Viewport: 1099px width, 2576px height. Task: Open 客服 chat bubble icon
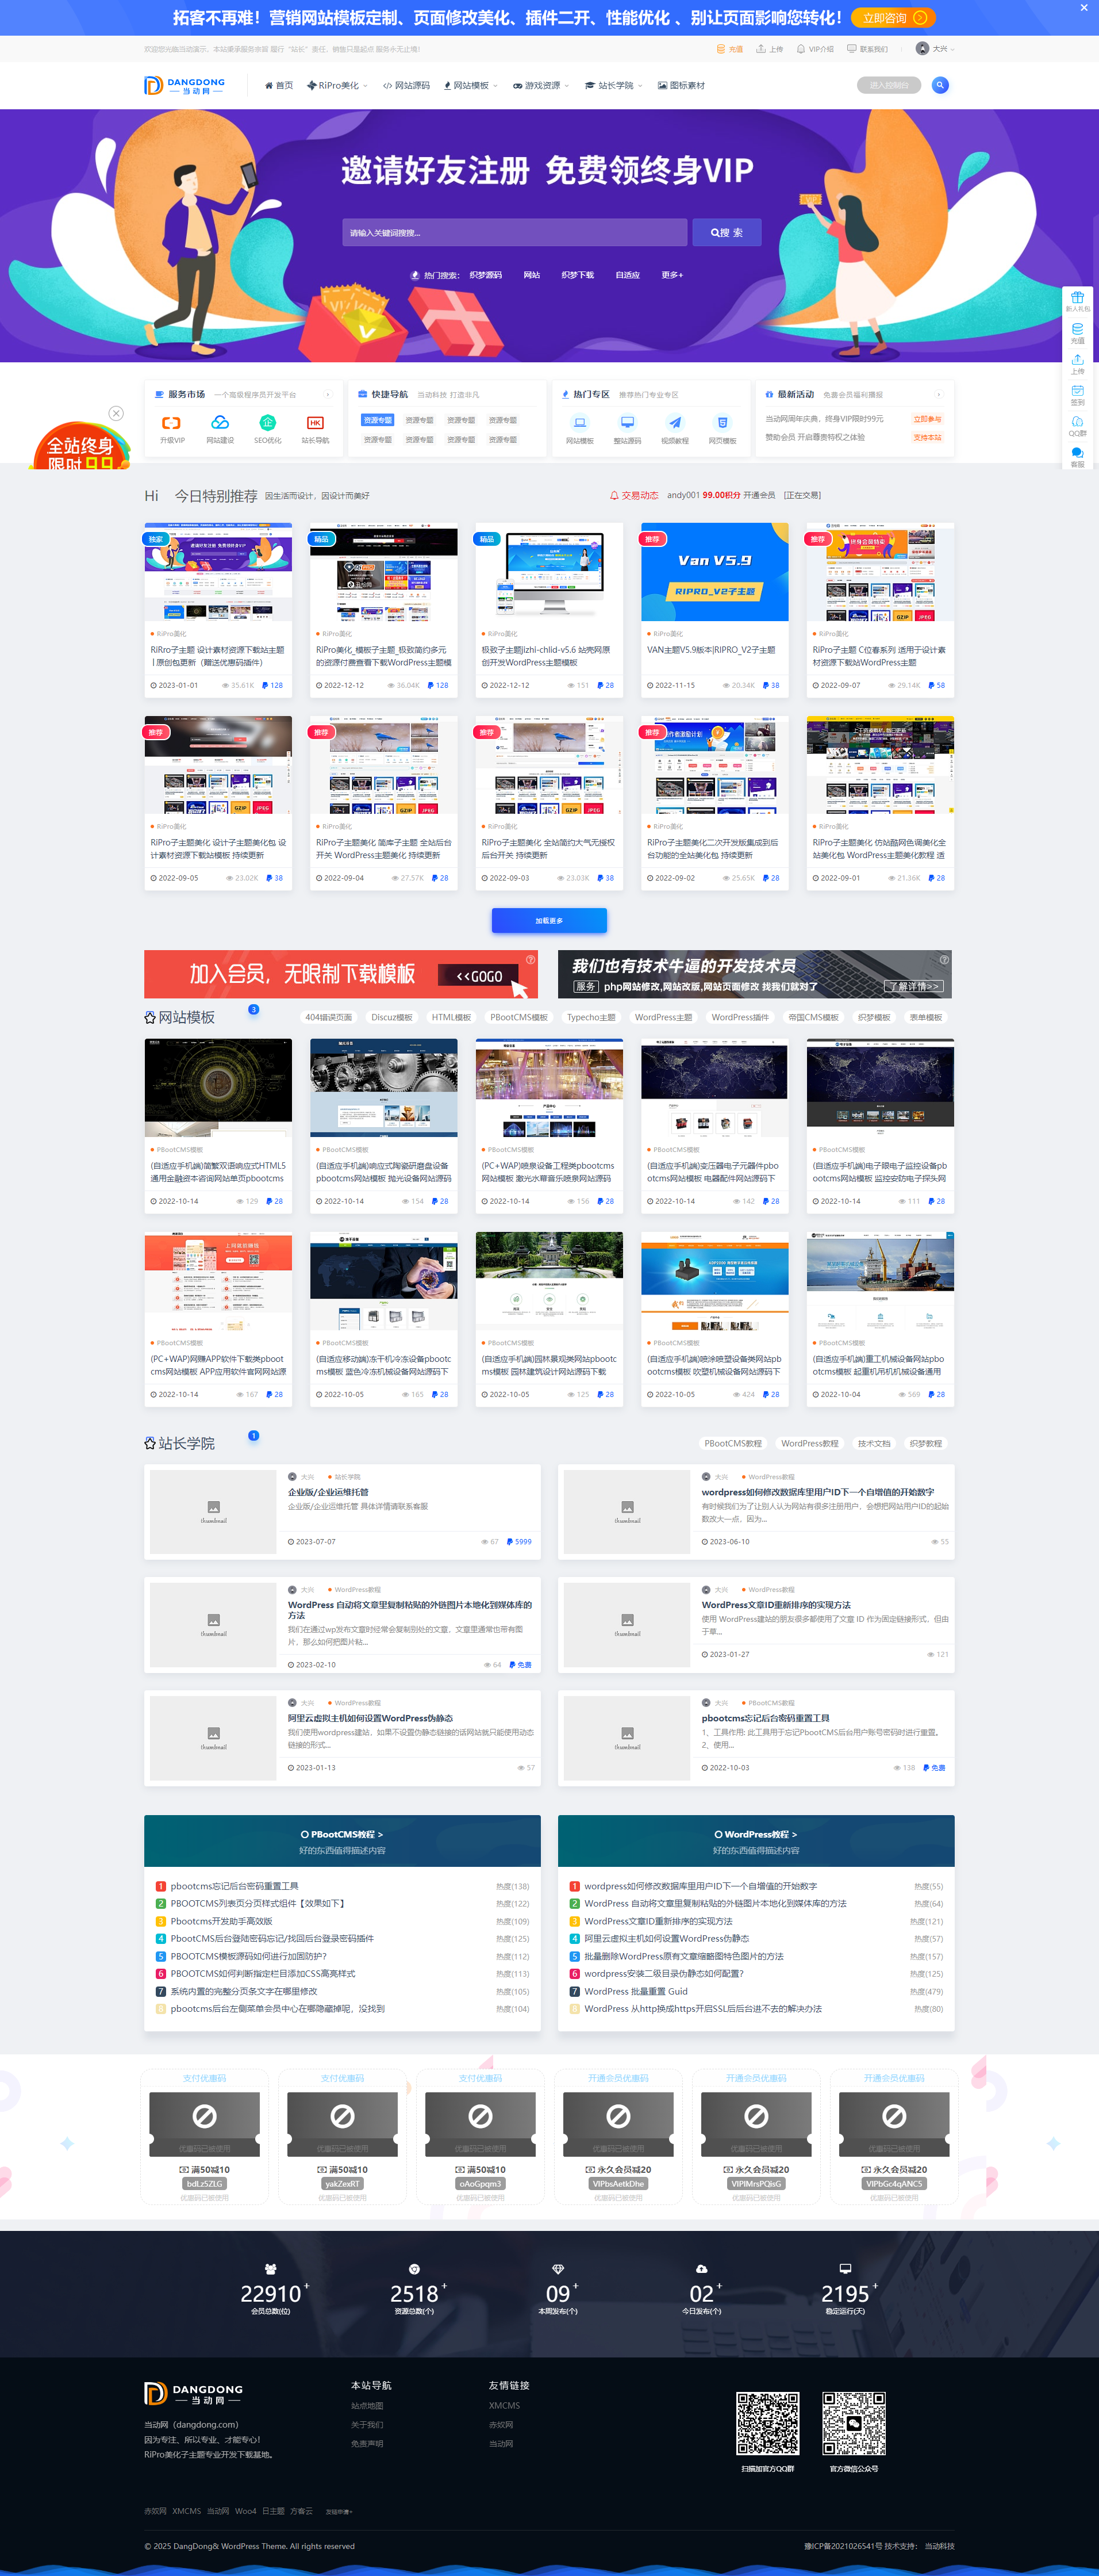pyautogui.click(x=1077, y=454)
